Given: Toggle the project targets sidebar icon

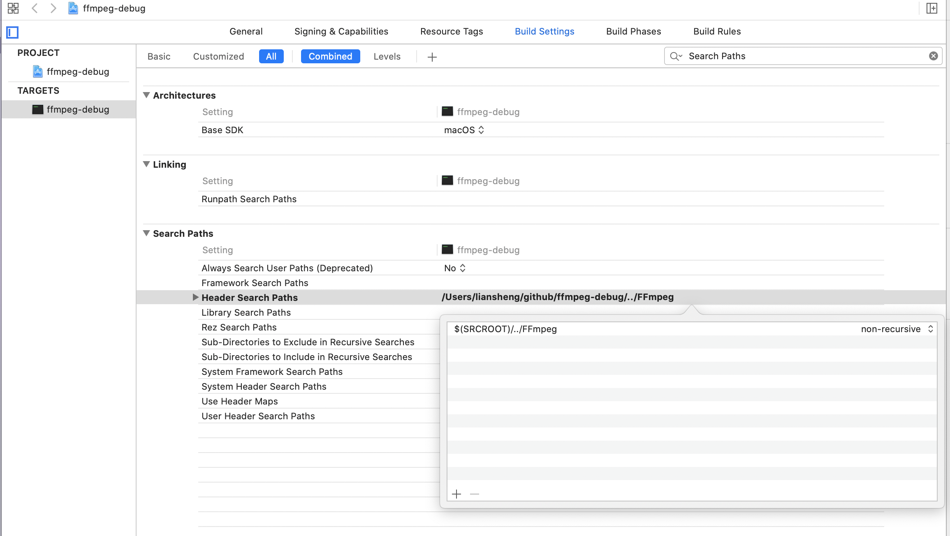Looking at the screenshot, I should pos(12,32).
